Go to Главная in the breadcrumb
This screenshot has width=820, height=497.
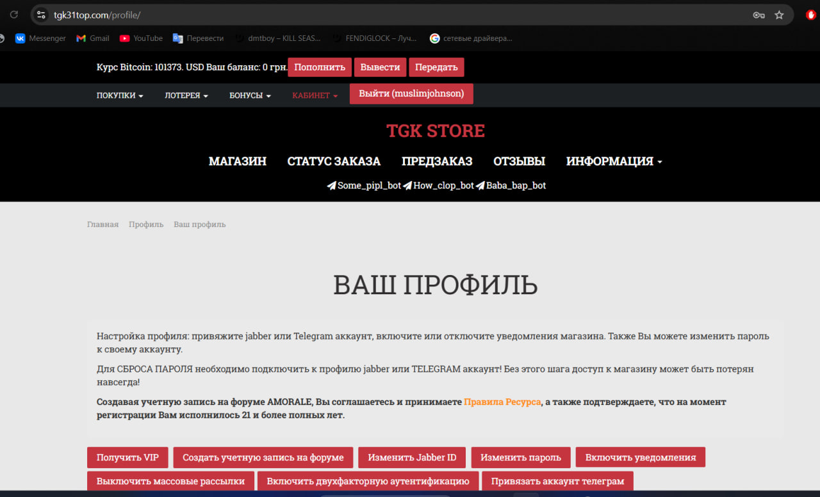click(x=102, y=225)
